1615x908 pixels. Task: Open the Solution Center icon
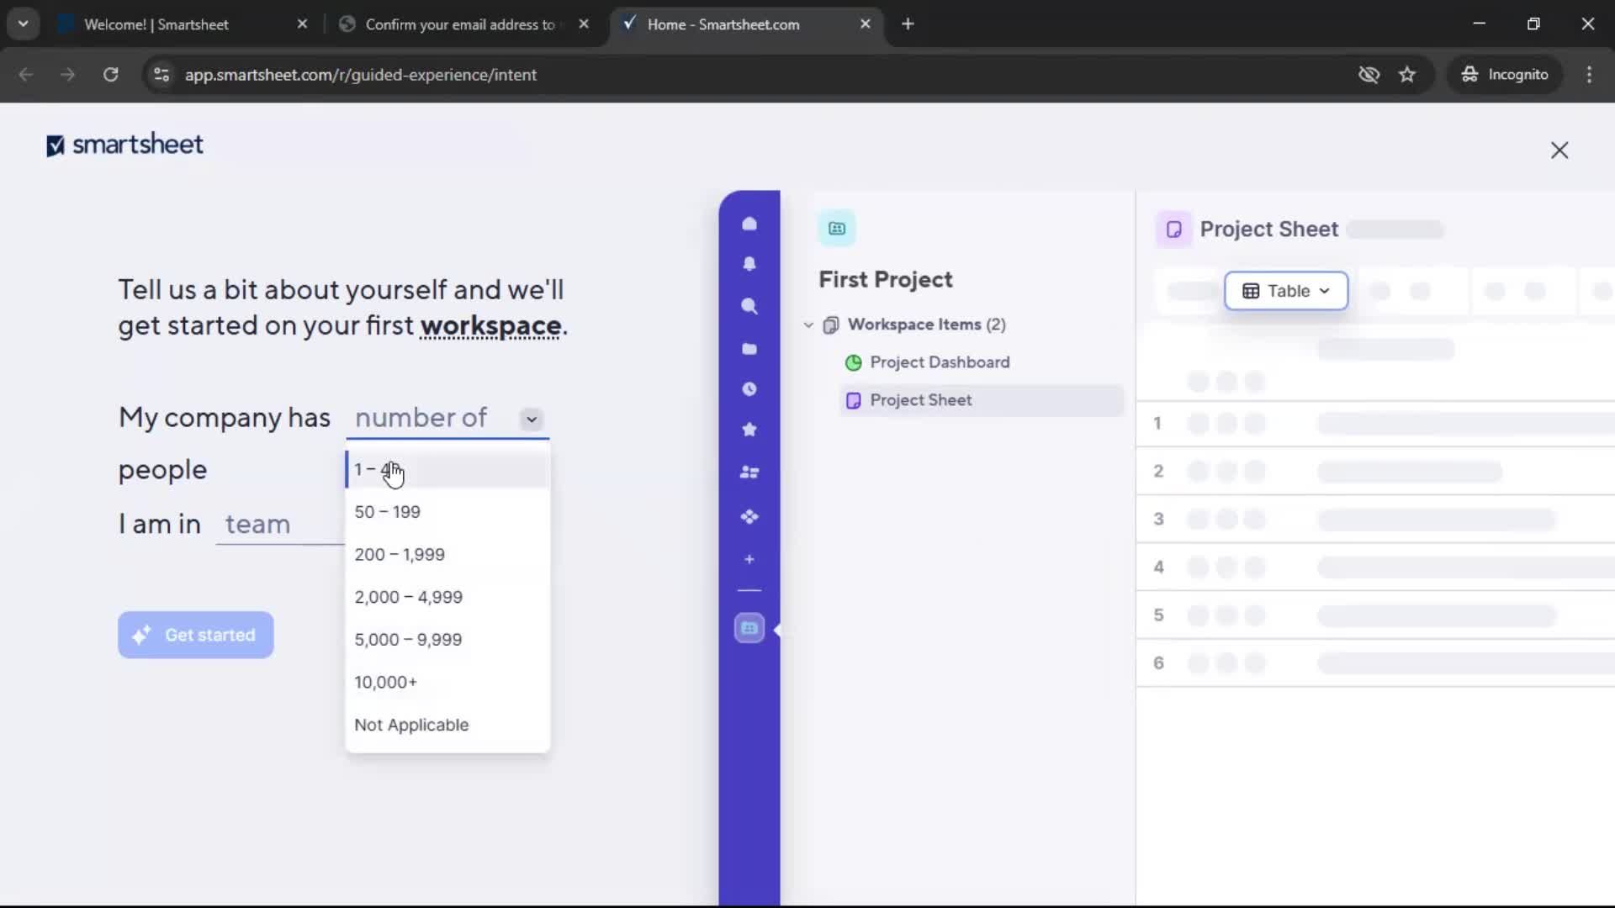749,517
